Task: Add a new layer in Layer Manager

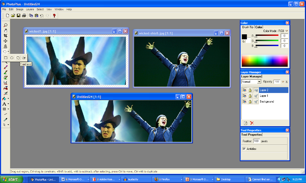Action: 246,123
